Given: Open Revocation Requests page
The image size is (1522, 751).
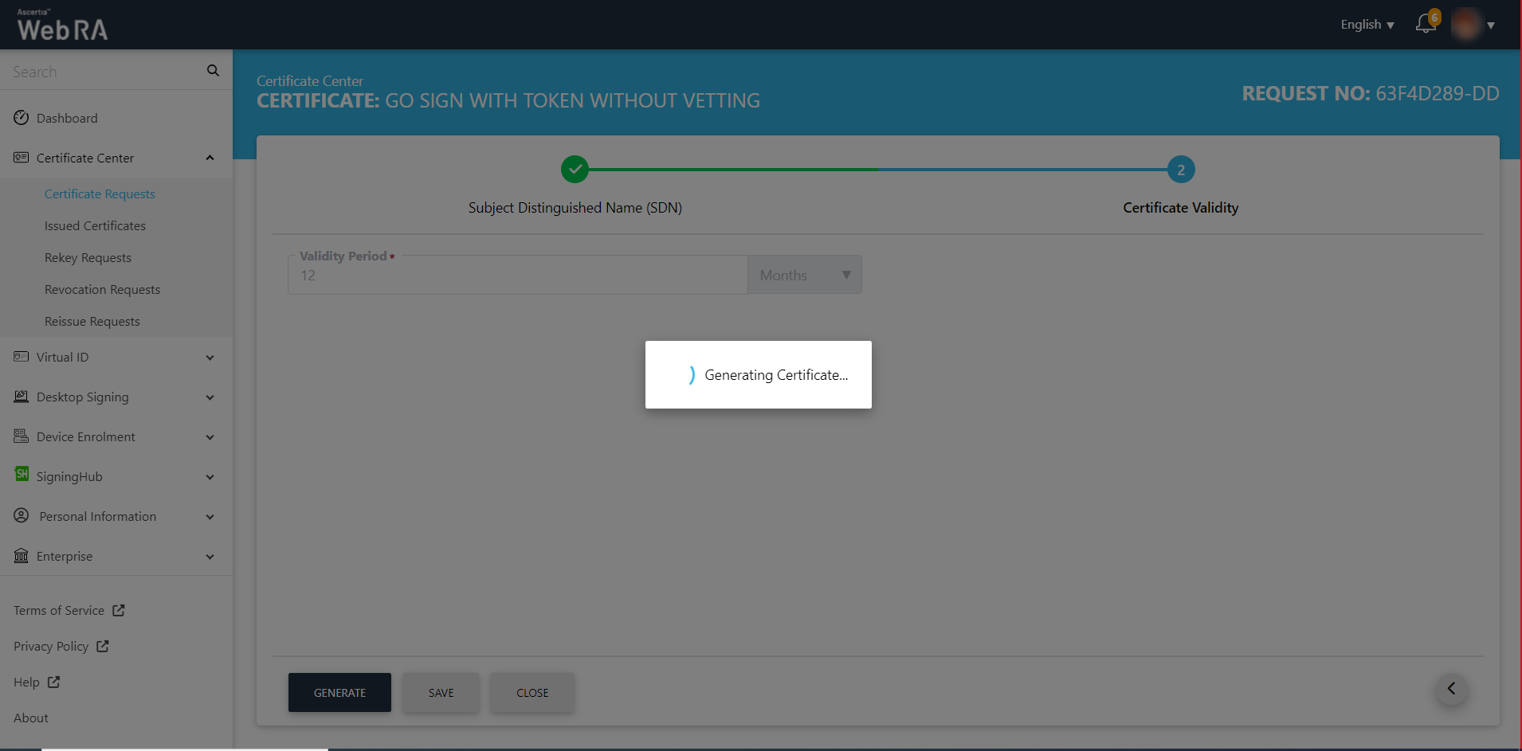Looking at the screenshot, I should click(102, 290).
